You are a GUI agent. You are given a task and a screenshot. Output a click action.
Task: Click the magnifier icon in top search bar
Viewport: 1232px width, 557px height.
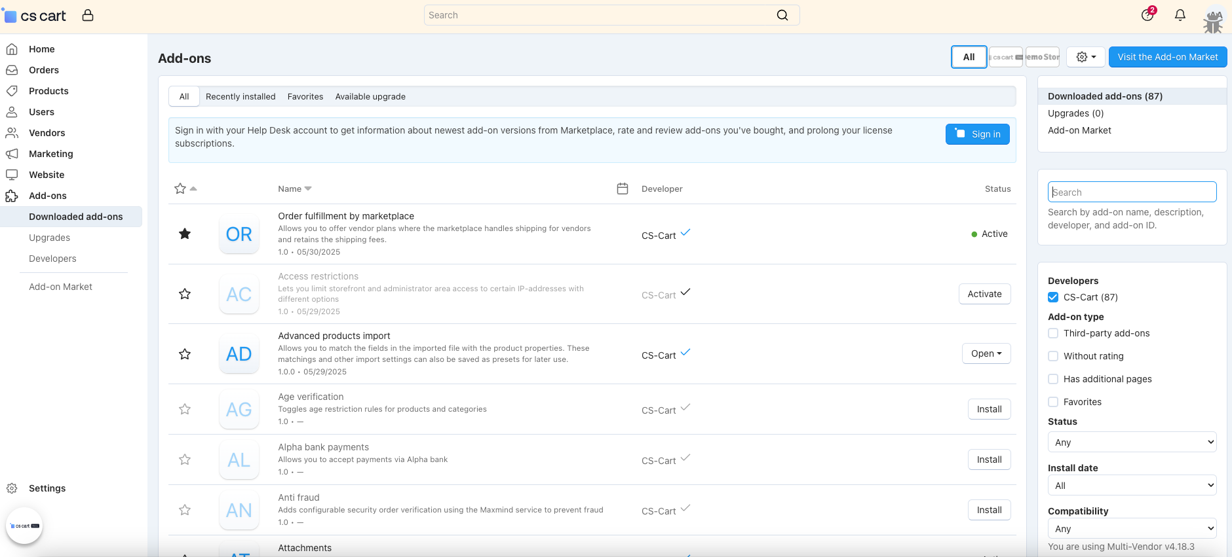782,15
